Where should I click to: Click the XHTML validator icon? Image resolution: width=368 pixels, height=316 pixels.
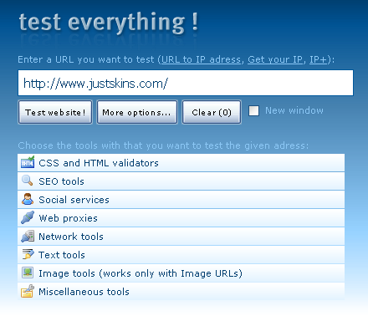(x=28, y=162)
